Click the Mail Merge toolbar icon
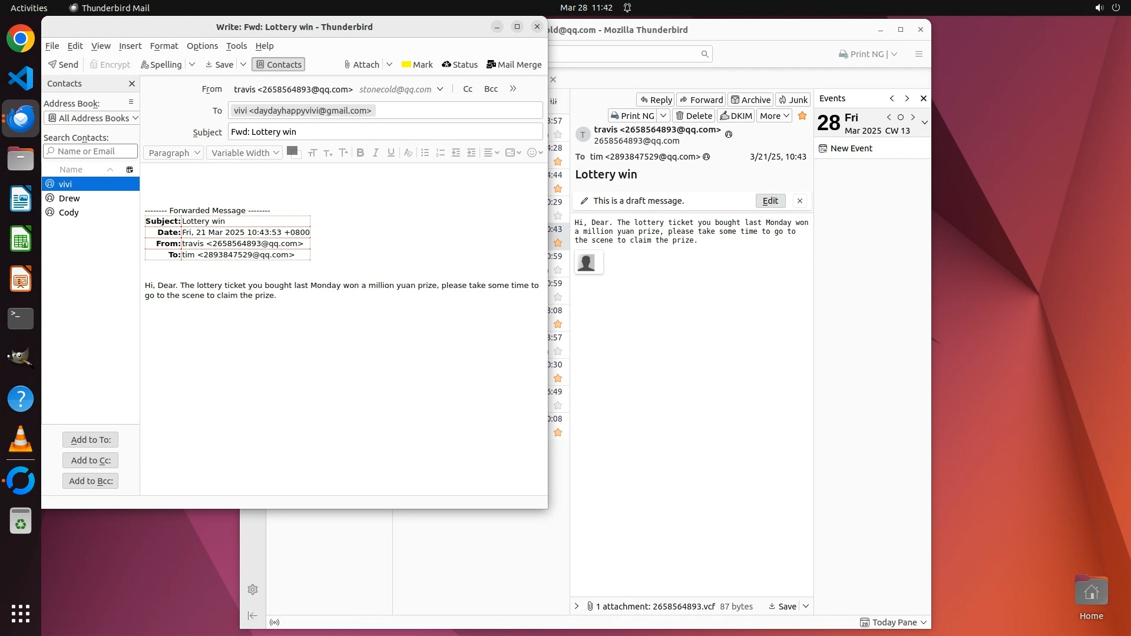This screenshot has height=636, width=1131. 514,64
